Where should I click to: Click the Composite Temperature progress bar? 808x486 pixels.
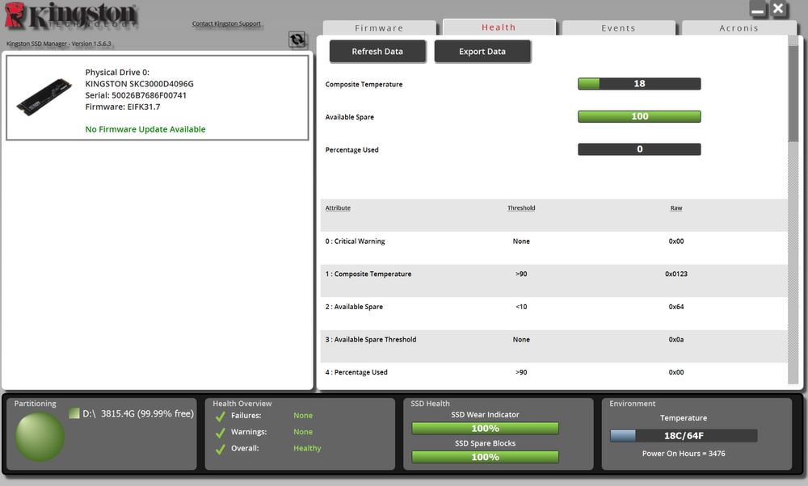coord(639,83)
